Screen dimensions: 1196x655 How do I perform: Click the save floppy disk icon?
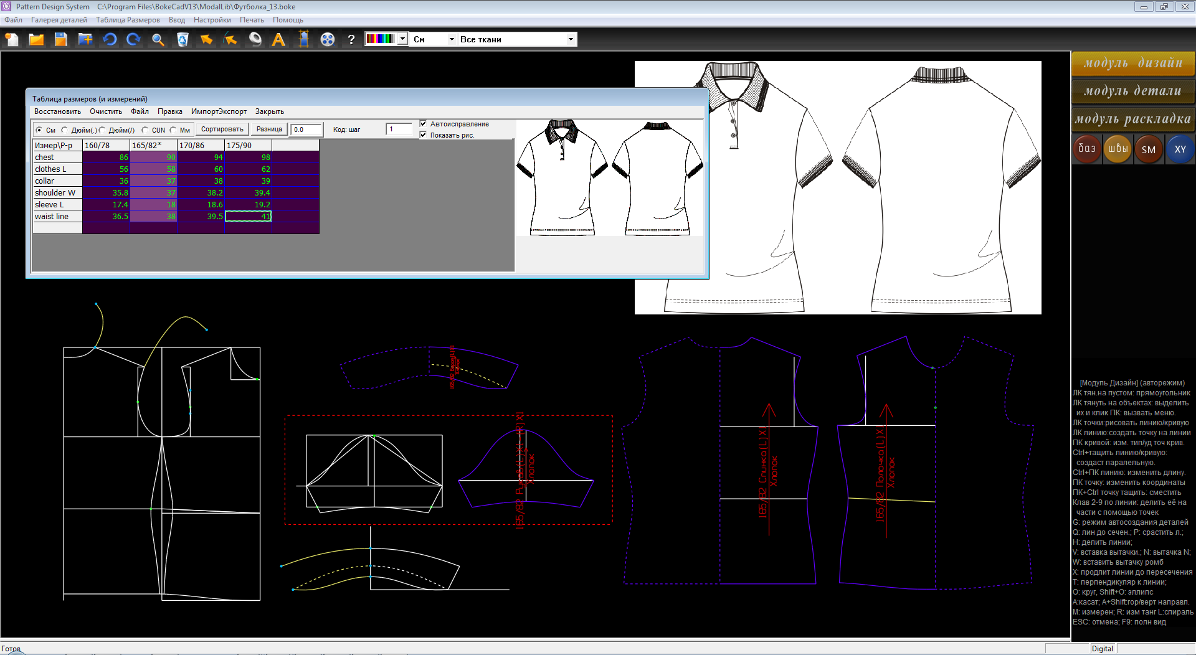[x=60, y=40]
